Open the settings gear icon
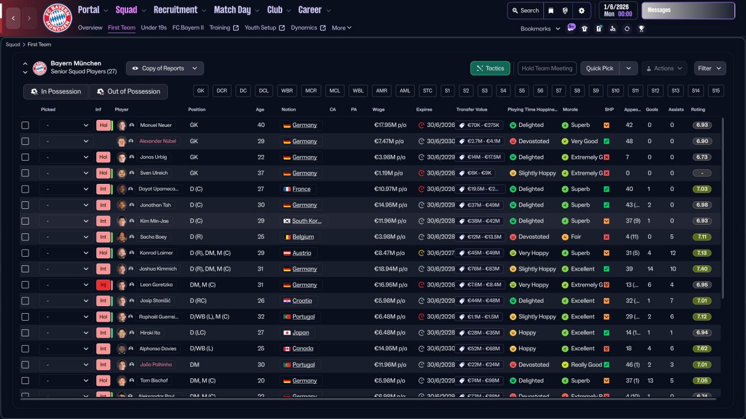This screenshot has height=419, width=746. click(581, 10)
